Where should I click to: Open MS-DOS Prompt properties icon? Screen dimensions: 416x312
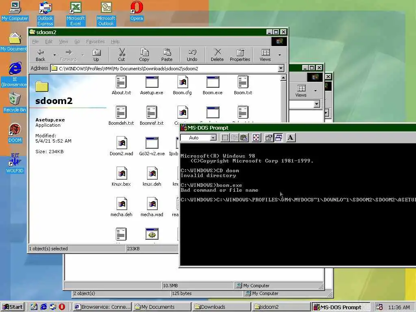coord(269,138)
